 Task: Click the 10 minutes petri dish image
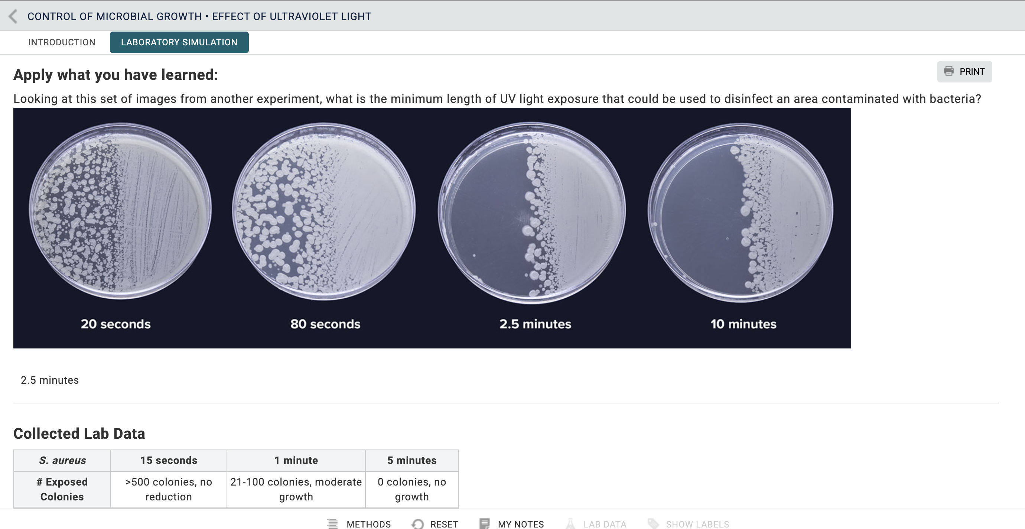(741, 212)
